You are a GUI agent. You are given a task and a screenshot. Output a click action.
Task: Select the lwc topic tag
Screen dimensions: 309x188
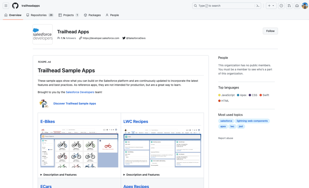point(233,126)
